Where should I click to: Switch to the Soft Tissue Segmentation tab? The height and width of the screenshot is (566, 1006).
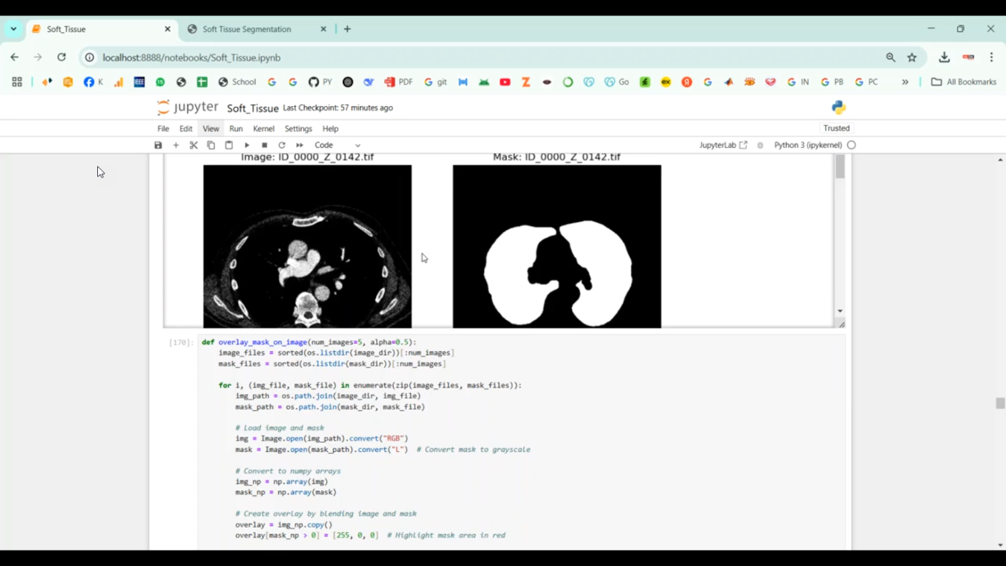pyautogui.click(x=247, y=29)
